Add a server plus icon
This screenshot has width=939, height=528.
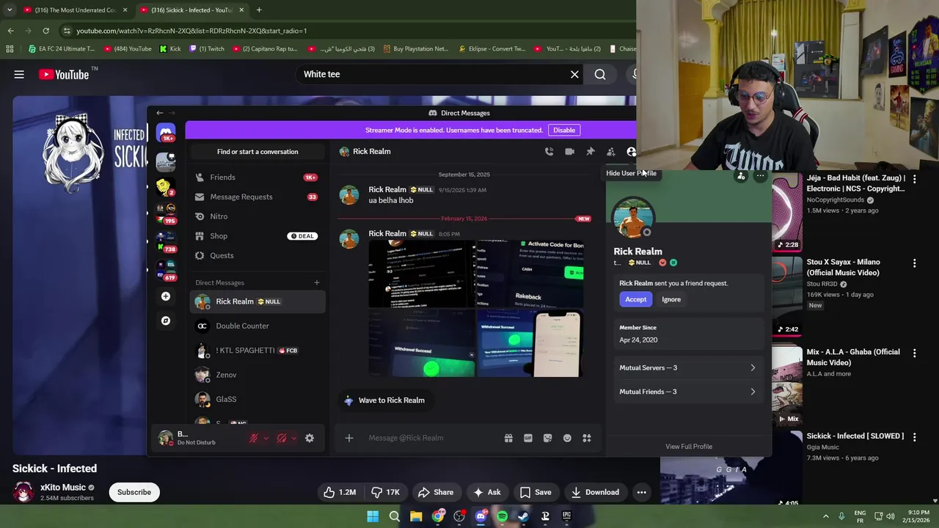[x=166, y=296]
